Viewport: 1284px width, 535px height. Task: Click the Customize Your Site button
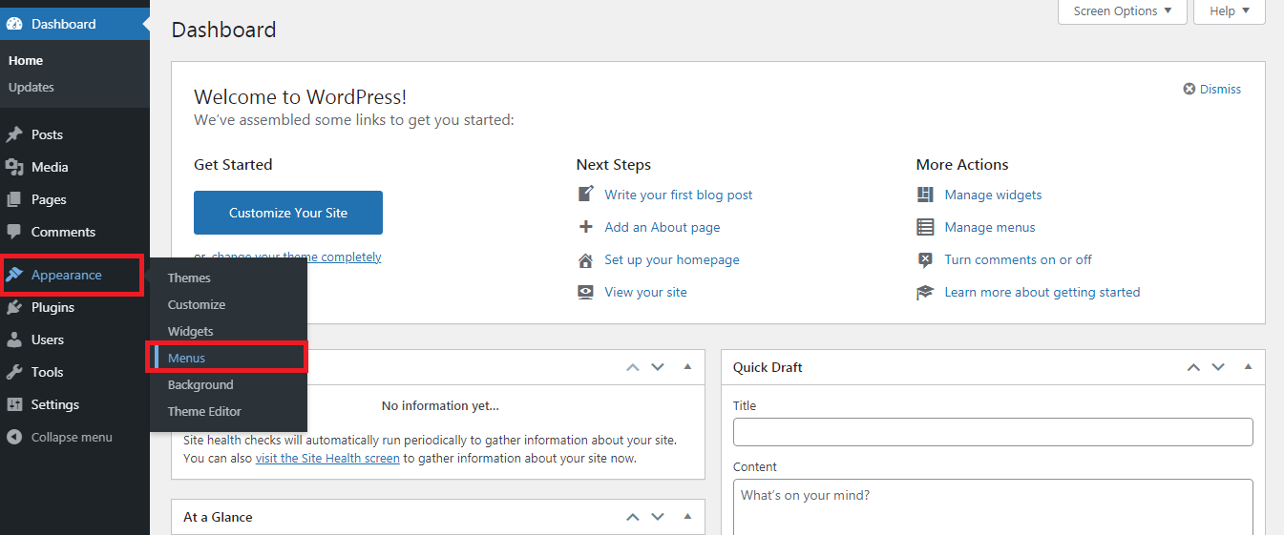[x=288, y=213]
